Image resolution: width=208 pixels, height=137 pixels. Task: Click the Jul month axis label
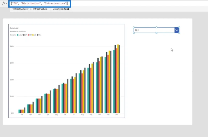pyautogui.click(x=74, y=115)
